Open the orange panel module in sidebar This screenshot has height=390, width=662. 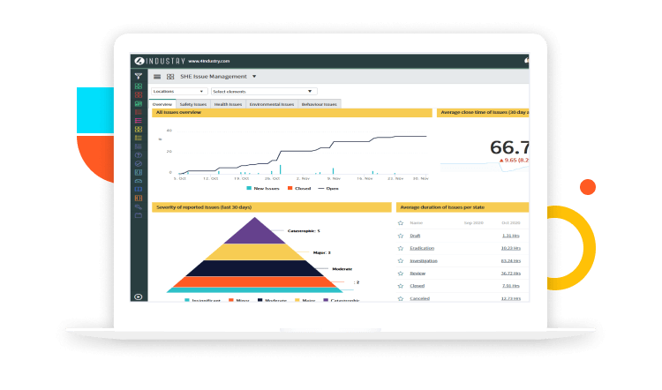138,198
